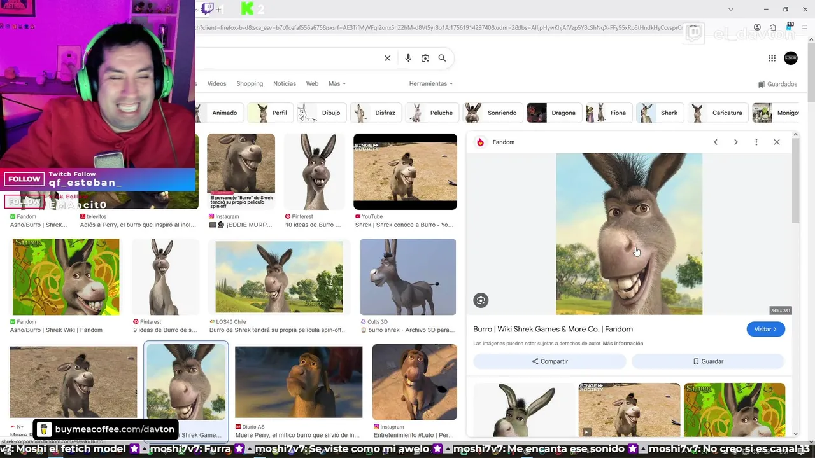Click the browser URL address bar
This screenshot has width=815, height=458.
(439, 27)
